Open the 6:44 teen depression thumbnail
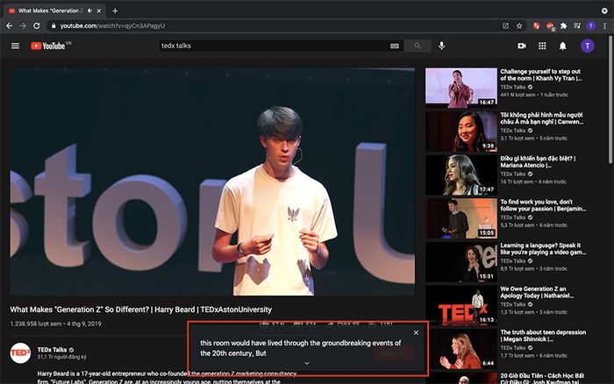 461,348
